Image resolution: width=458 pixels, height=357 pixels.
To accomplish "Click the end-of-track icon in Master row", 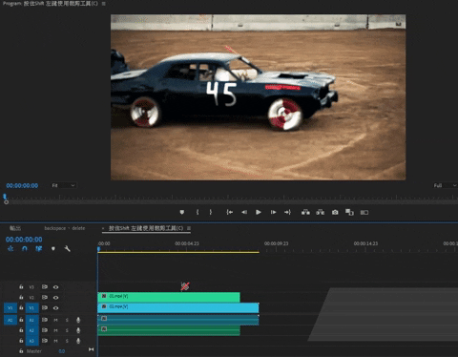I will pos(92,349).
